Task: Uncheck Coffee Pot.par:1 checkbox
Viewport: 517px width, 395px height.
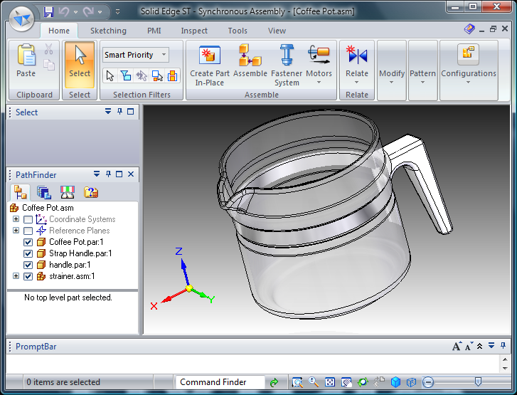Action: [28, 242]
